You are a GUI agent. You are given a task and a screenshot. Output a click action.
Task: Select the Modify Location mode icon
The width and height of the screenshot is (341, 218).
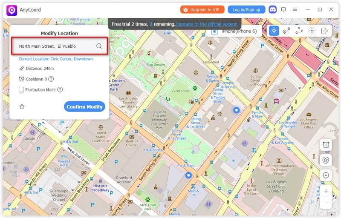pyautogui.click(x=274, y=31)
